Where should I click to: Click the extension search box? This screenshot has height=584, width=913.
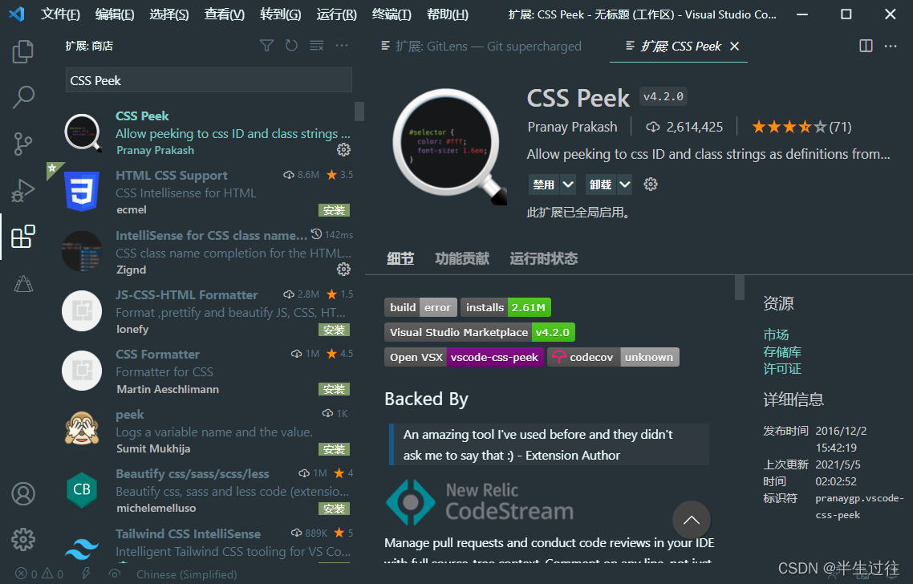click(209, 80)
